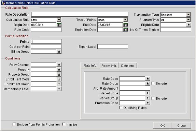Open the Begin Date calendar picker
This screenshot has height=131, width=196.
point(59,25)
